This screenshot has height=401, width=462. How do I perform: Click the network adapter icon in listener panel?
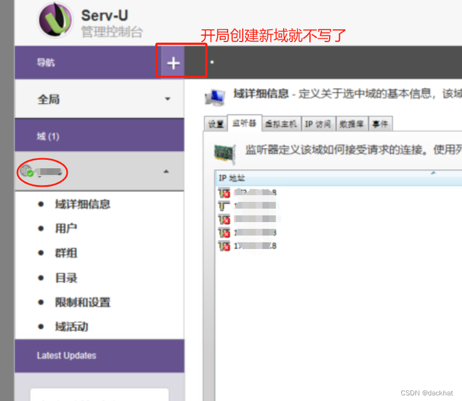click(x=225, y=154)
